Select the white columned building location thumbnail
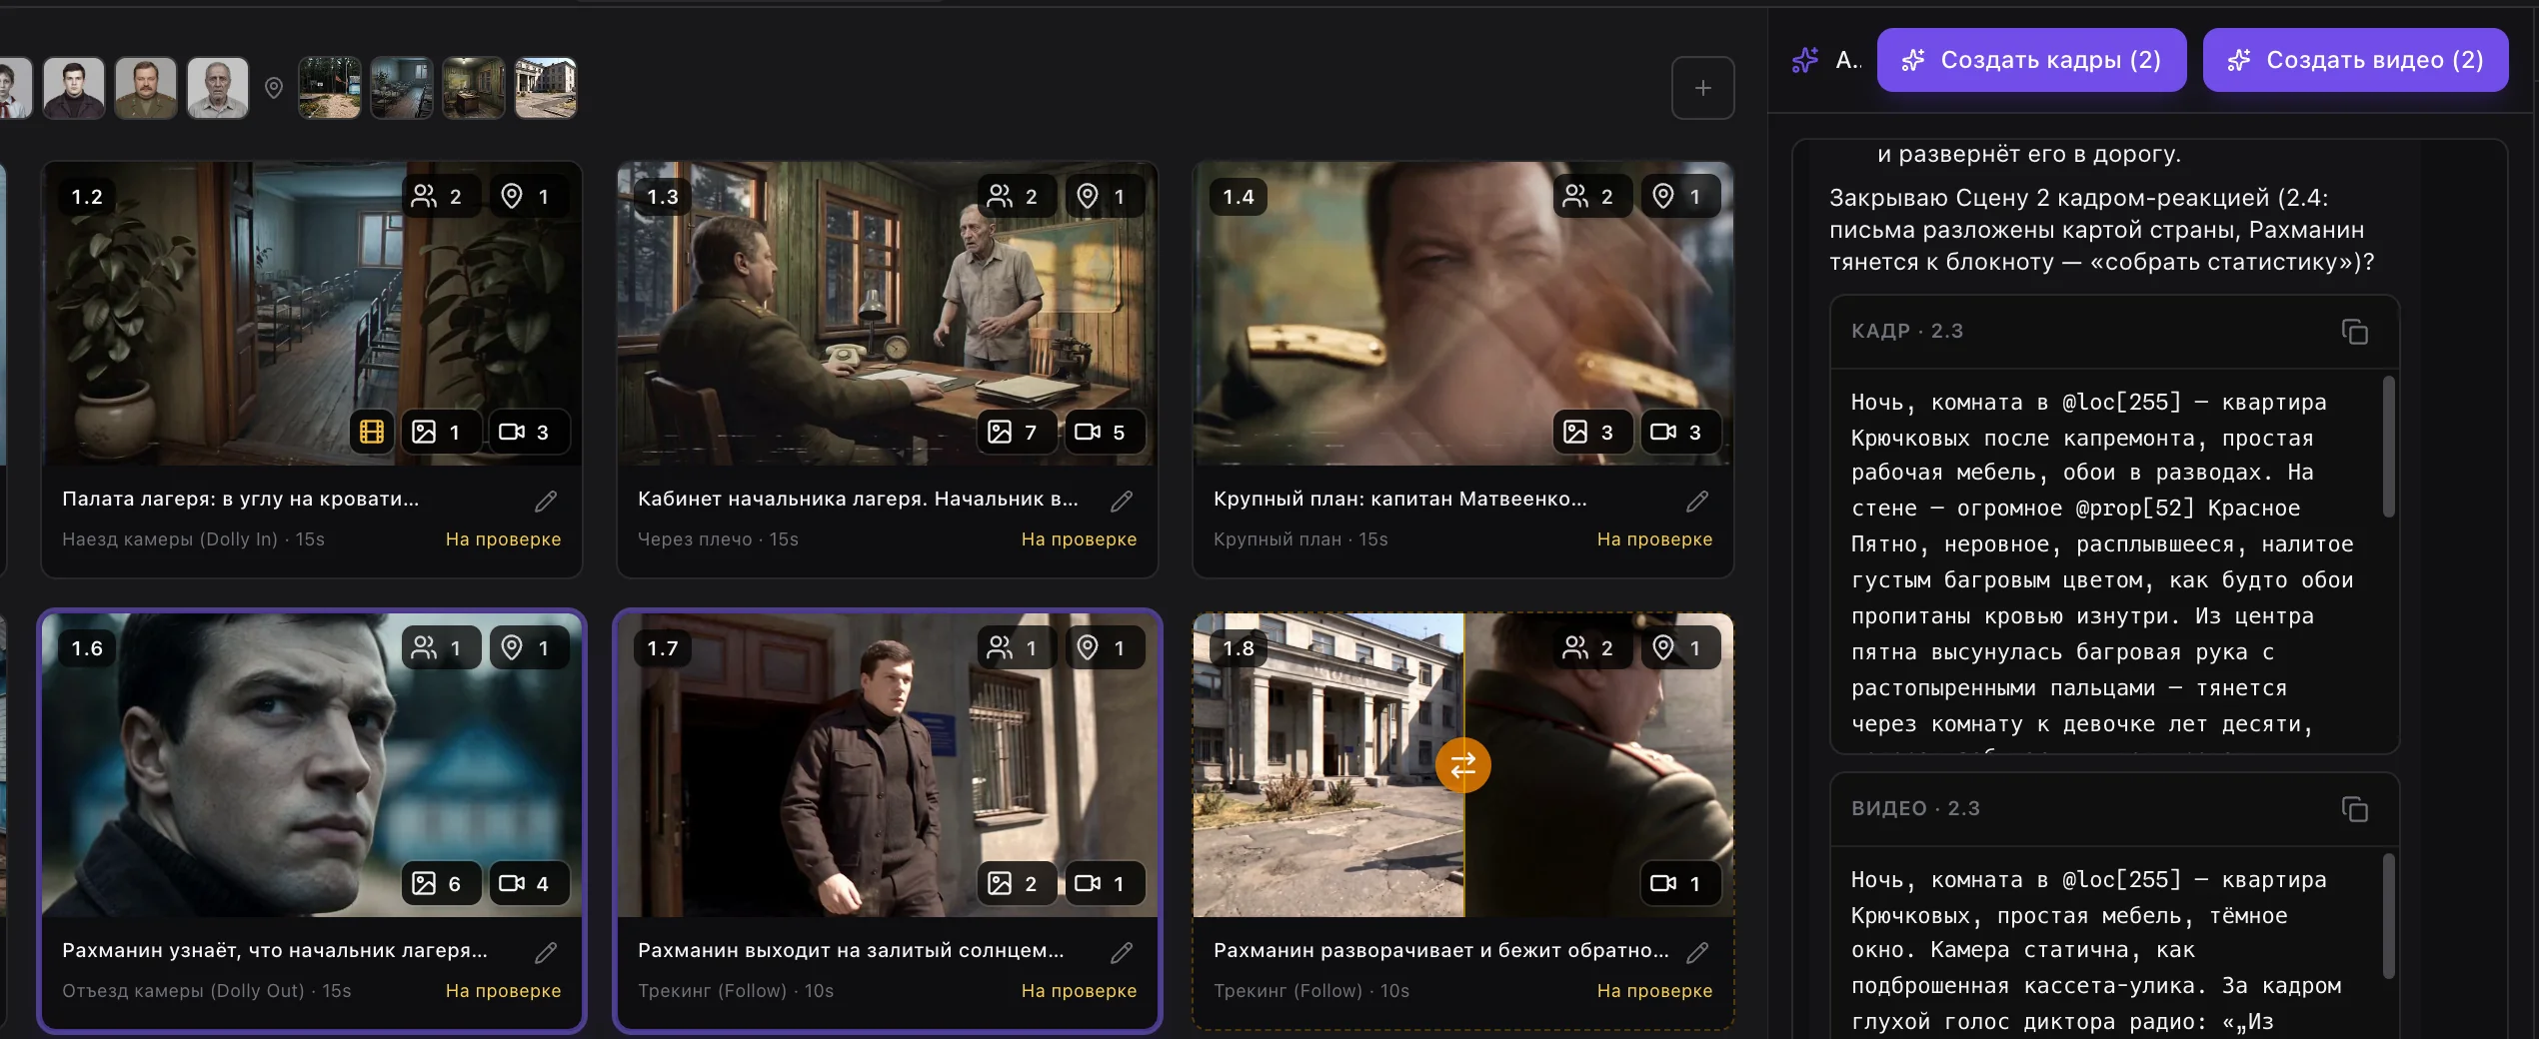2539x1039 pixels. click(x=546, y=88)
